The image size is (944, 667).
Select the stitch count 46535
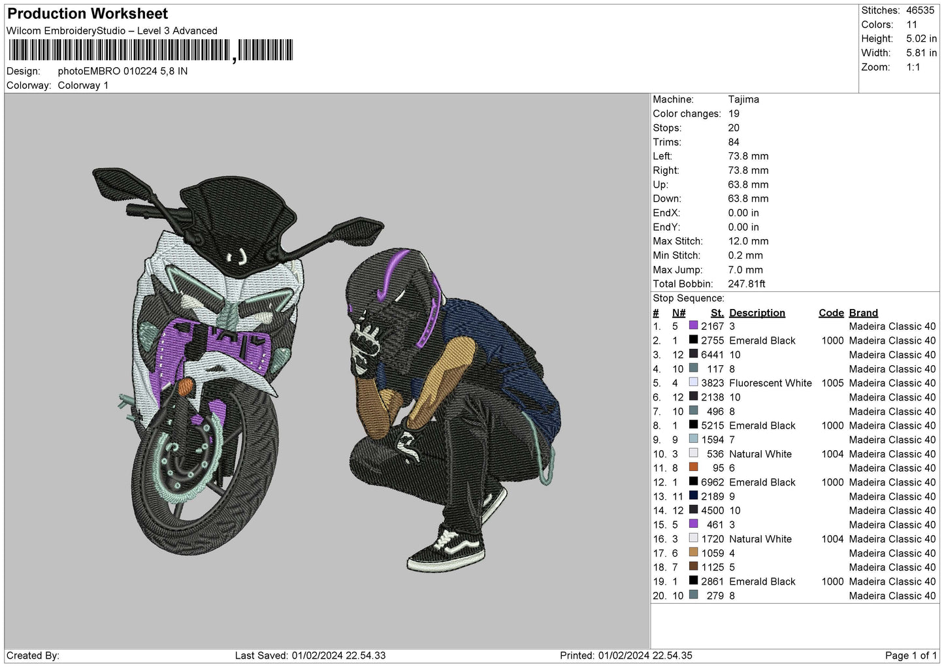[x=920, y=10]
